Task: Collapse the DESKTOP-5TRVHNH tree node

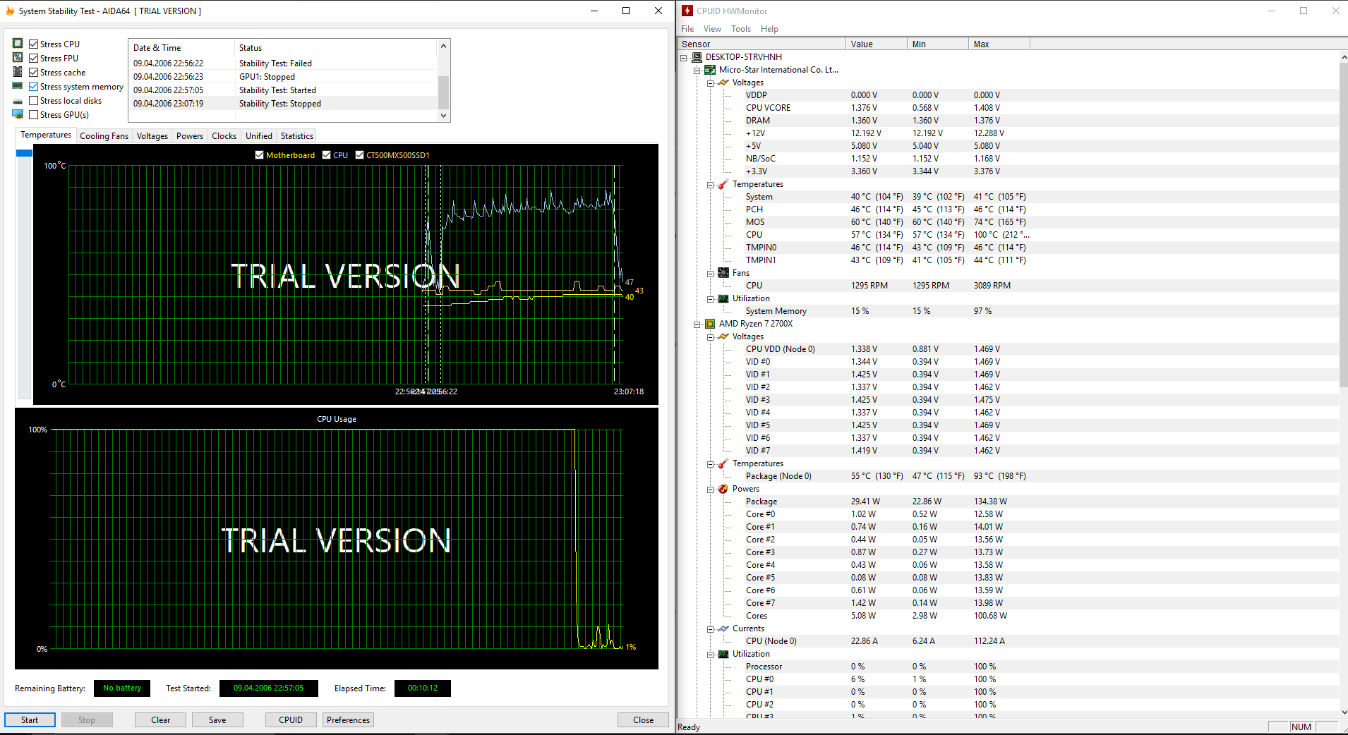Action: tap(683, 57)
